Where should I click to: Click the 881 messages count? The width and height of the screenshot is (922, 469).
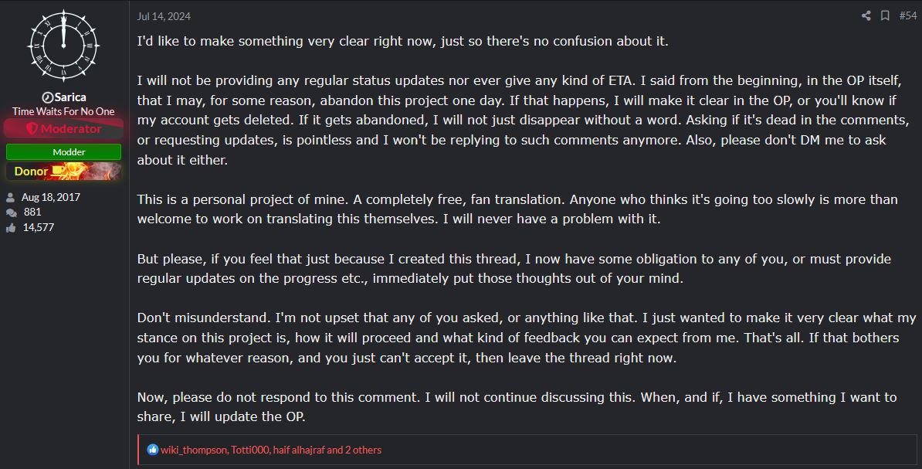click(x=32, y=212)
